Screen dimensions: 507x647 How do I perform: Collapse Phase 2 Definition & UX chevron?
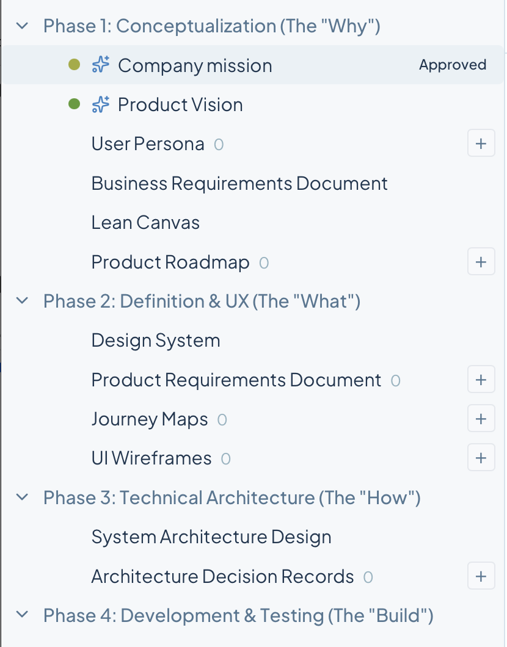(22, 301)
